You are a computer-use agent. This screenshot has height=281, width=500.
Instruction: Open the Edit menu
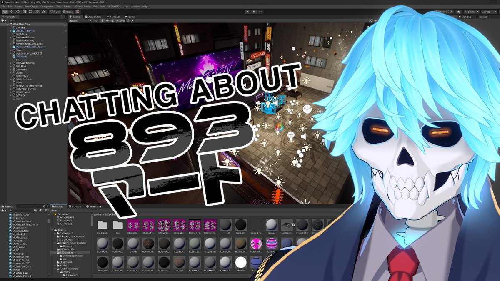pos(10,7)
